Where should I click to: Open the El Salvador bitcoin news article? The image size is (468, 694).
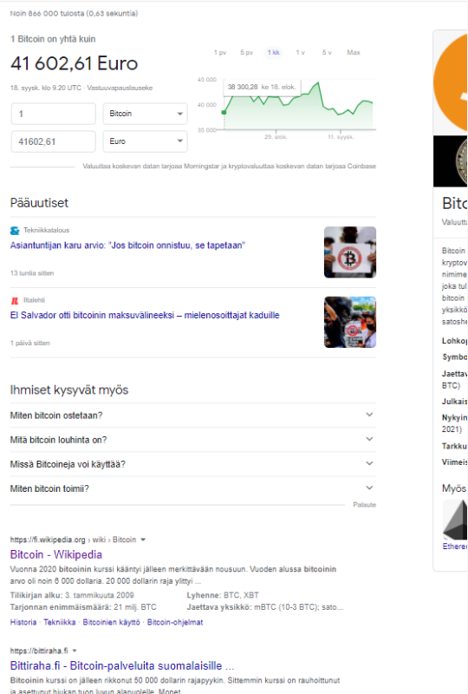[x=145, y=315]
